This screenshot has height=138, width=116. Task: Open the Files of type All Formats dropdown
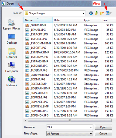[70, 134]
